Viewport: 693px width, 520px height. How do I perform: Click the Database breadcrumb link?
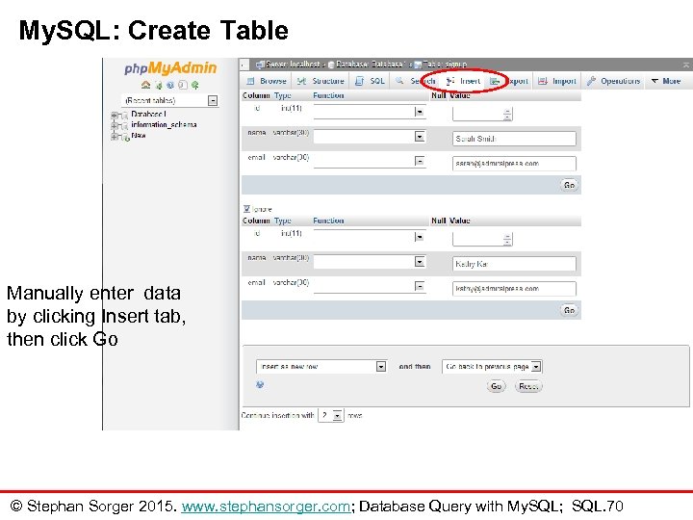371,65
